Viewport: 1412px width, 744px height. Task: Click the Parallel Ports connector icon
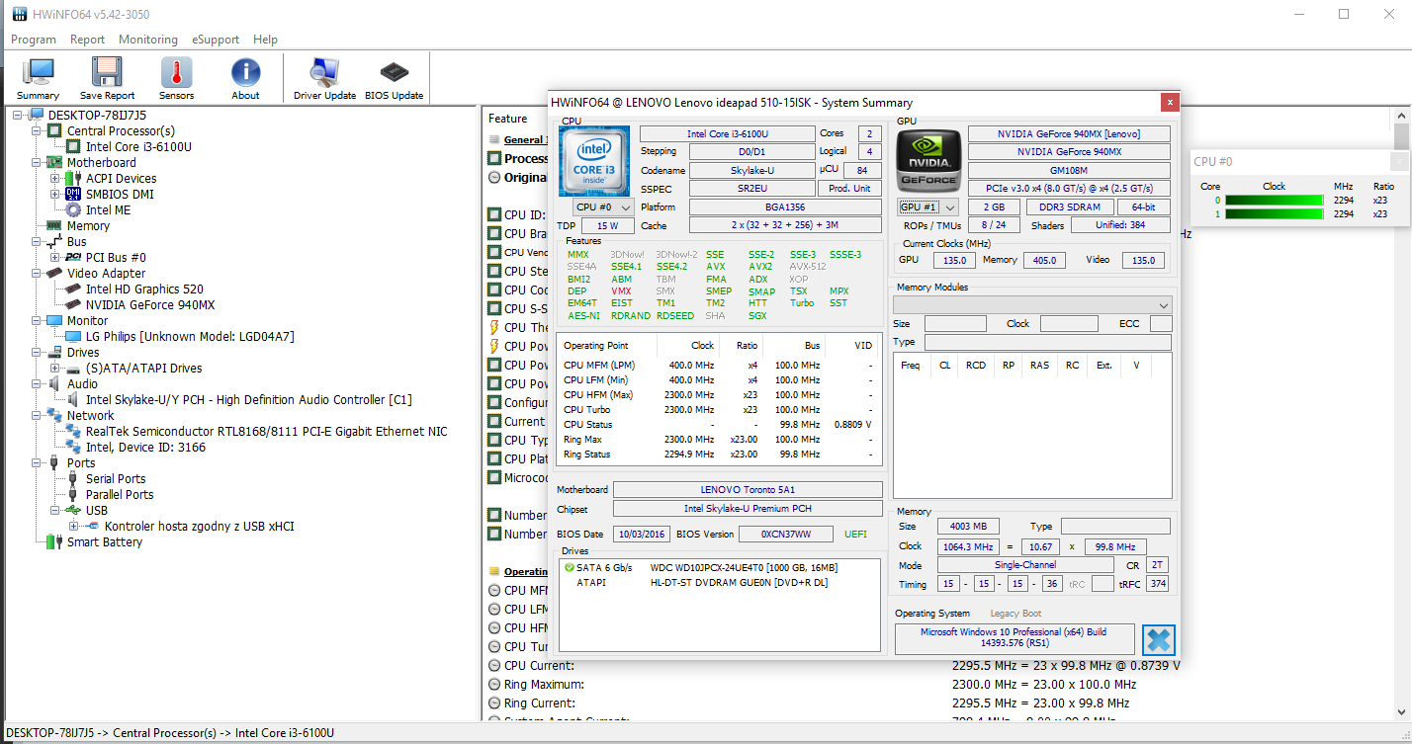coord(73,495)
